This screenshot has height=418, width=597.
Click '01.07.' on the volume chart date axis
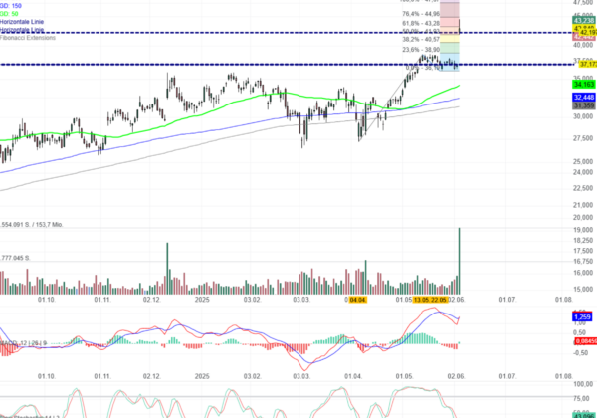point(507,300)
